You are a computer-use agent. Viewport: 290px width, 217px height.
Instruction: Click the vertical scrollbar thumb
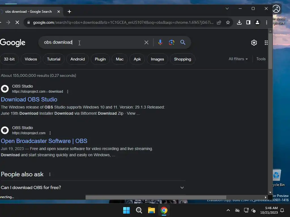click(270, 51)
